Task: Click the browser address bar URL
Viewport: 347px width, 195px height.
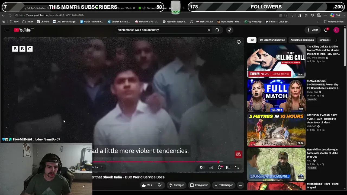Action: pos(52,15)
